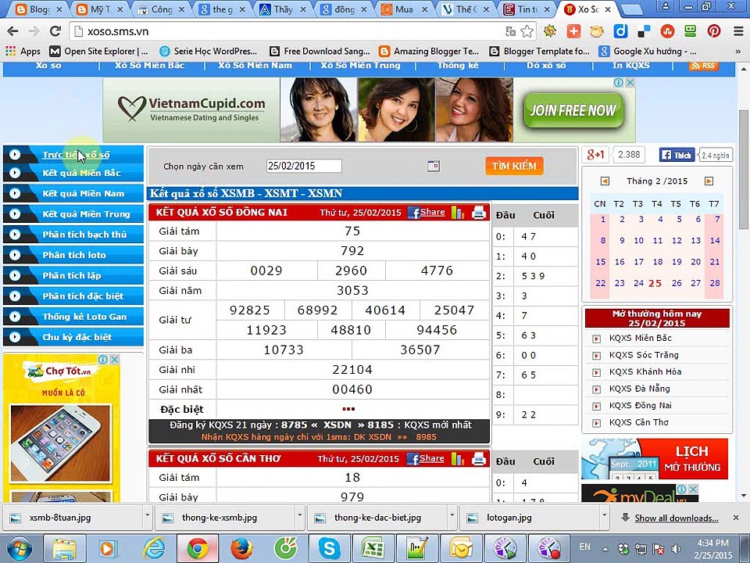Click the Lịch mở thưởng banner
The height and width of the screenshot is (563, 750).
coord(655,459)
